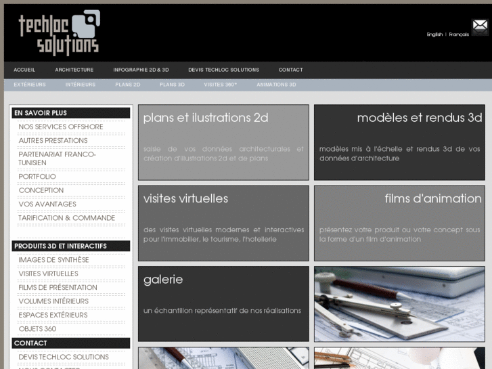The height and width of the screenshot is (369, 492).
Task: Select the Extérieurs submenu tab
Action: pyautogui.click(x=30, y=85)
